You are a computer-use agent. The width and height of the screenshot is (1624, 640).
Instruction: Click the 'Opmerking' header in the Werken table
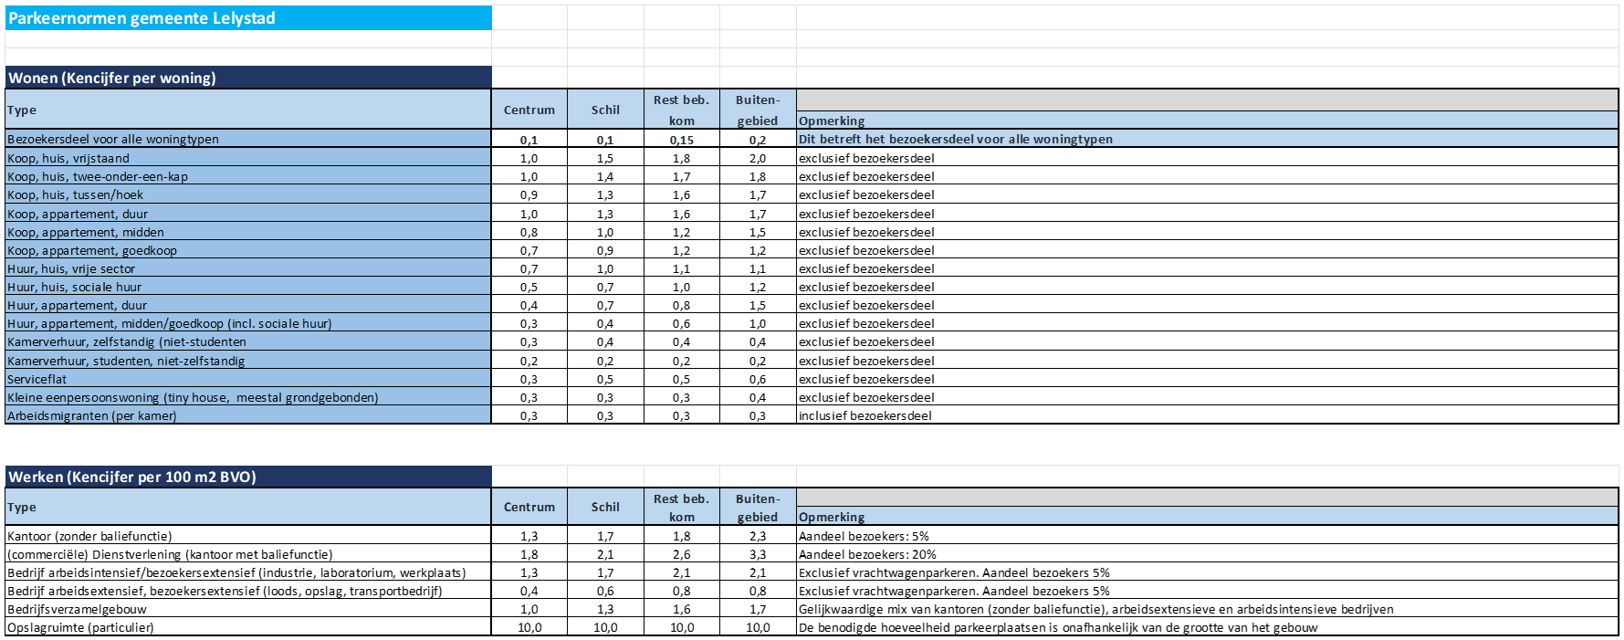tap(1207, 517)
